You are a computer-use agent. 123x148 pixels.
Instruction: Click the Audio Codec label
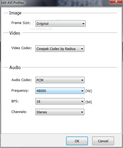point(22,80)
